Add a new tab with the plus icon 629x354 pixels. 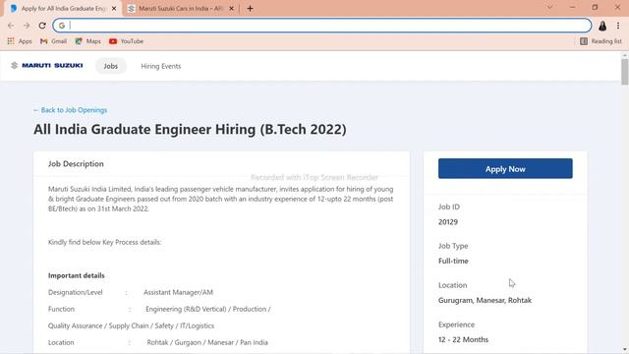[250, 9]
